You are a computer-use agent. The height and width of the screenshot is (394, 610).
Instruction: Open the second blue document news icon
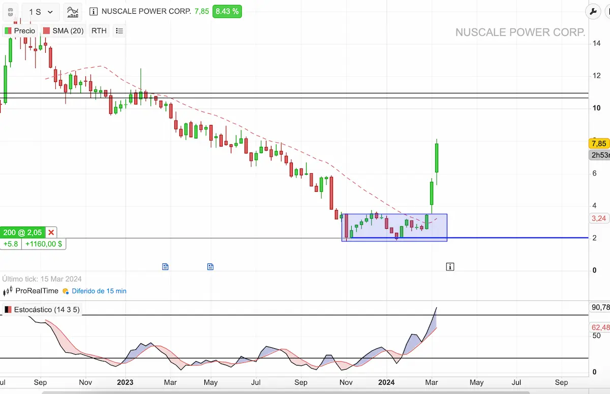[210, 266]
